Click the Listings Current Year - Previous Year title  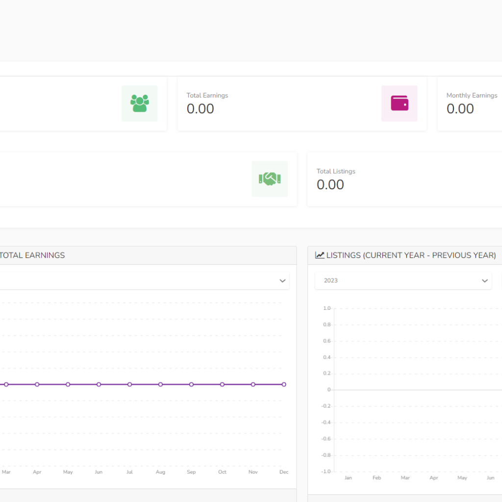tap(411, 255)
